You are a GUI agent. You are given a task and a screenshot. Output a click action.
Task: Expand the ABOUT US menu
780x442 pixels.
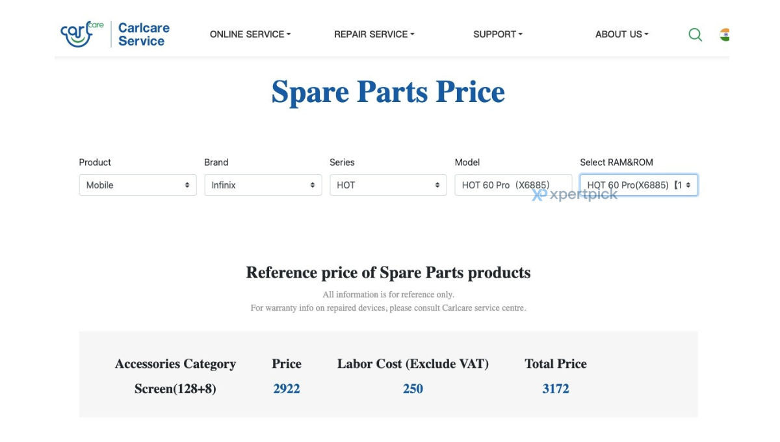click(x=622, y=34)
